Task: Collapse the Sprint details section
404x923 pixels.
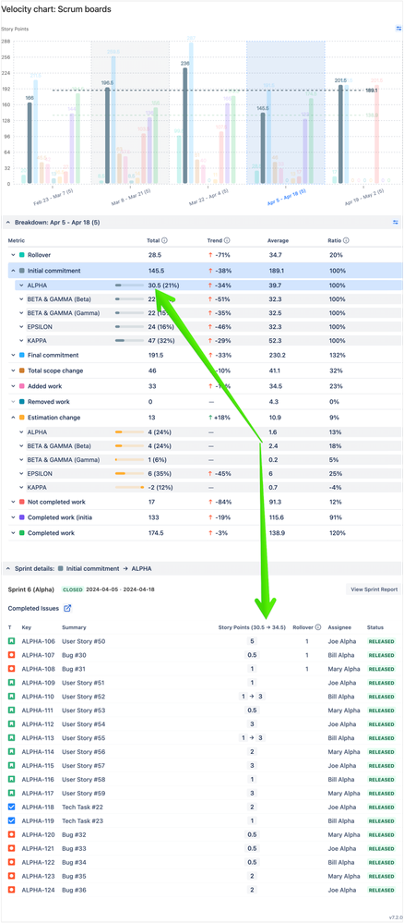Action: (x=7, y=568)
